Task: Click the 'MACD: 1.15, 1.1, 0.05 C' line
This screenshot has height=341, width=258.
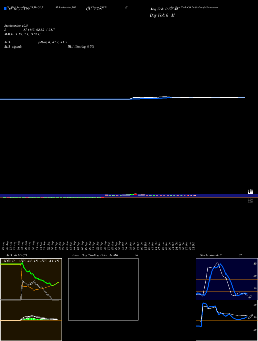Action: click(x=22, y=34)
